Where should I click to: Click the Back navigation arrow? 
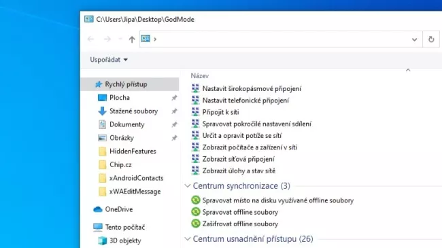90,39
